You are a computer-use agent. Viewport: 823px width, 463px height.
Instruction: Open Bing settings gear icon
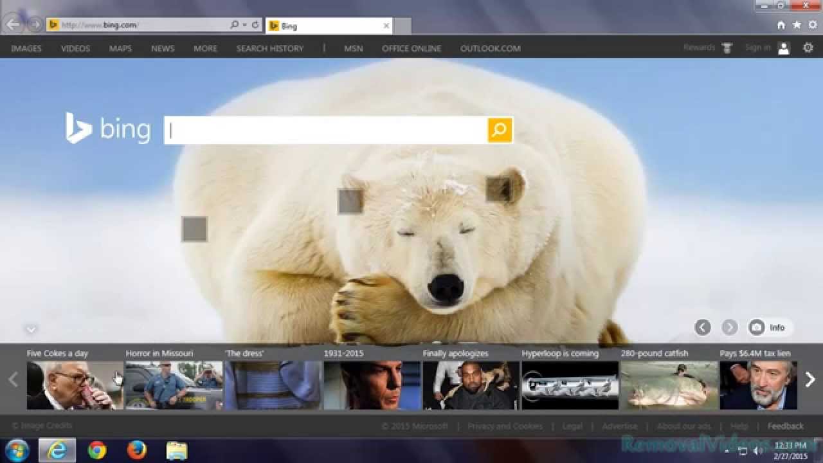[808, 48]
